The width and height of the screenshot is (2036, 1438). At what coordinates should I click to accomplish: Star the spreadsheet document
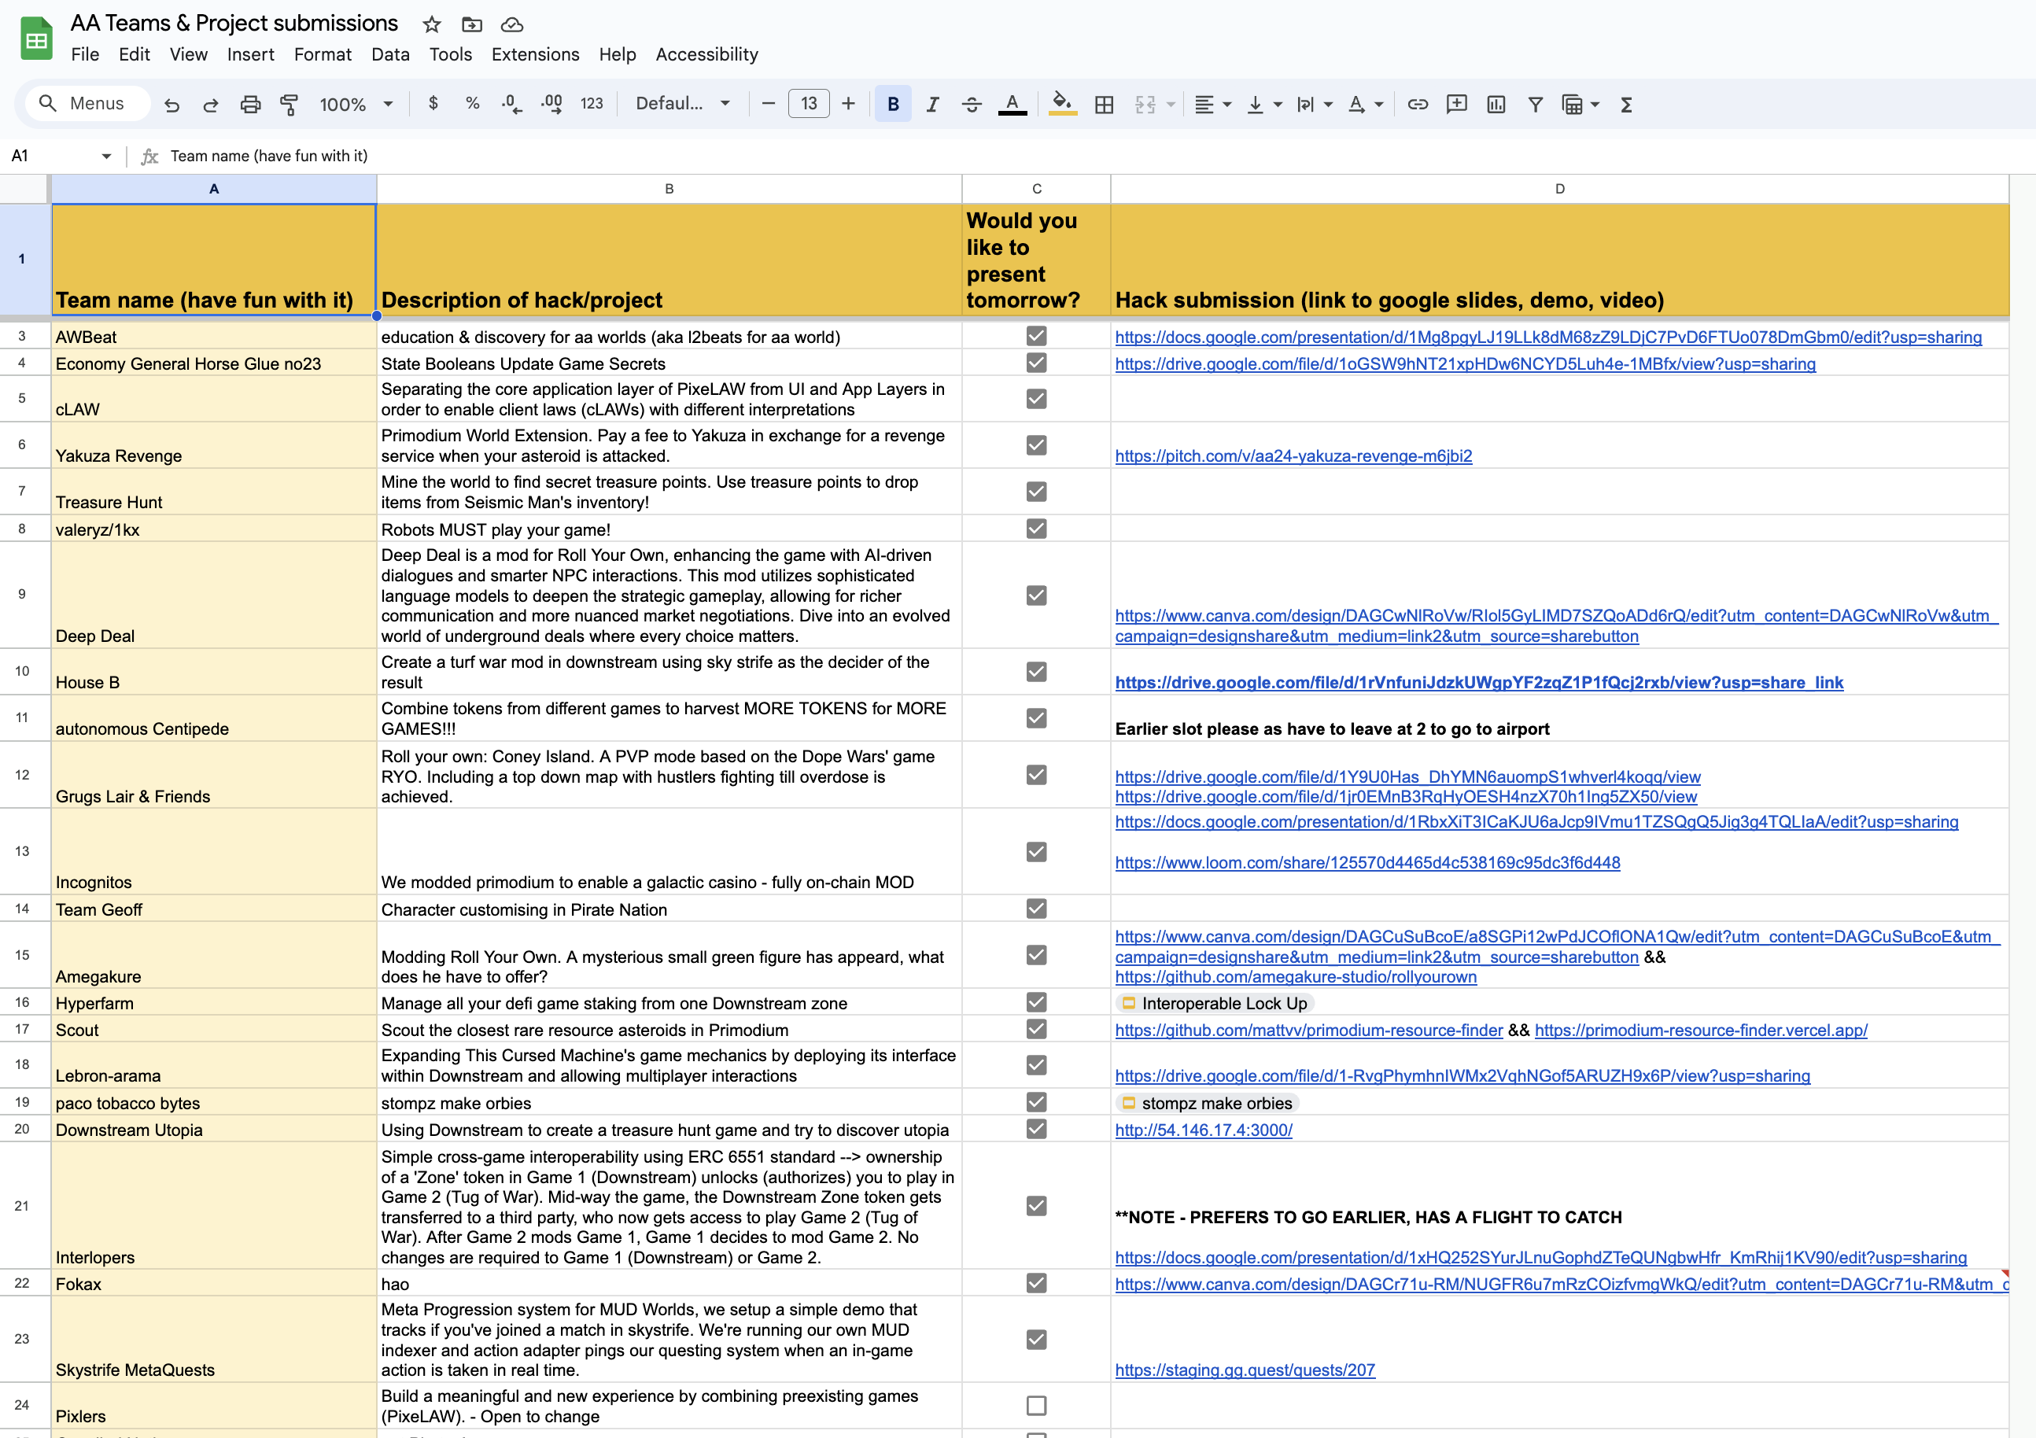tap(432, 24)
